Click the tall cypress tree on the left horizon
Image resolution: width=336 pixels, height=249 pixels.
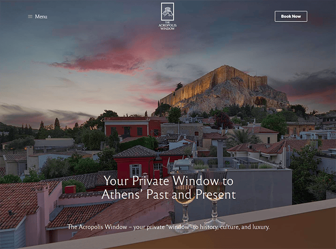(x=57, y=124)
